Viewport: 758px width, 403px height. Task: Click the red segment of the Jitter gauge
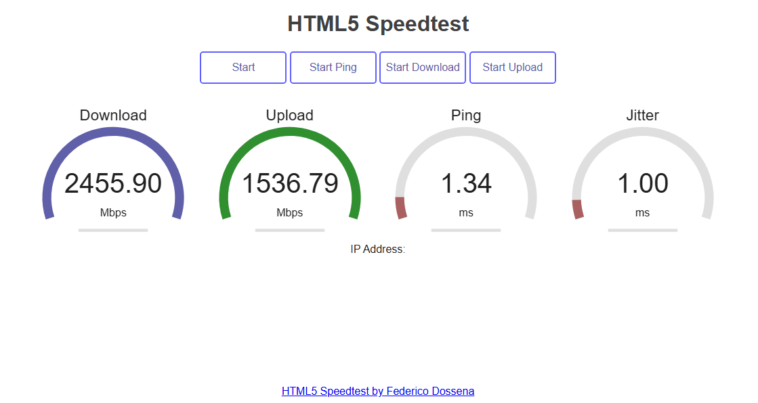click(577, 209)
